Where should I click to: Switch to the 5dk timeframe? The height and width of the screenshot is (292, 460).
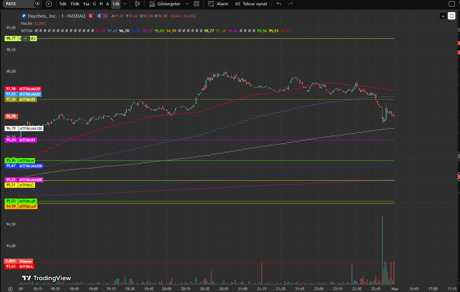coord(63,4)
